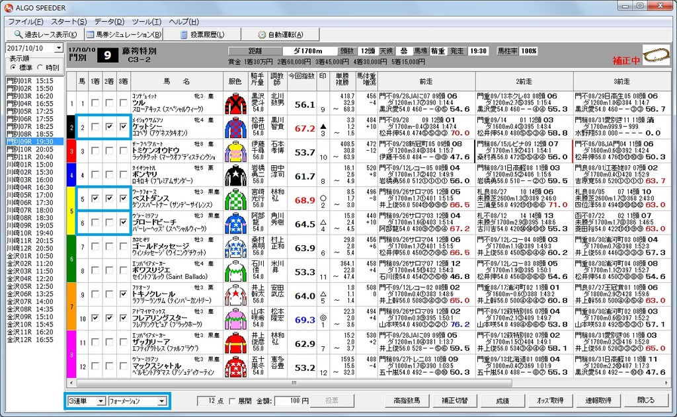Click 馬名 column header
This screenshot has height=417, width=677.
coord(177,81)
